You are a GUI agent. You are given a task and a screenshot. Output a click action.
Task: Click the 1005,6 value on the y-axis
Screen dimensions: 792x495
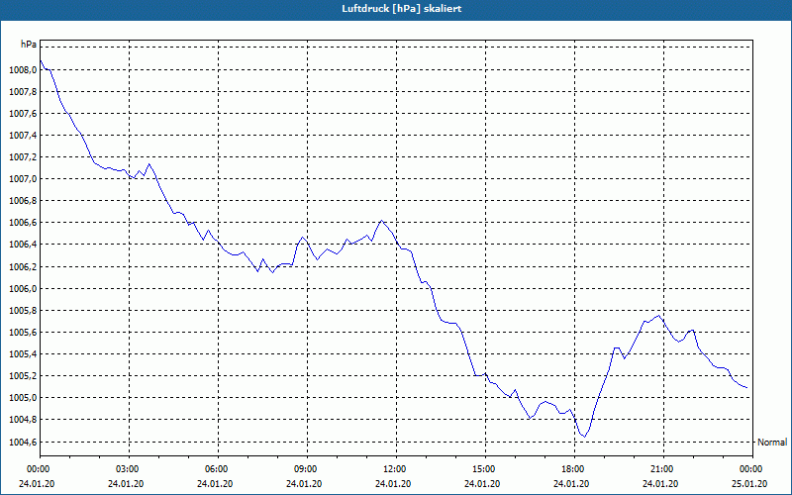(x=23, y=333)
